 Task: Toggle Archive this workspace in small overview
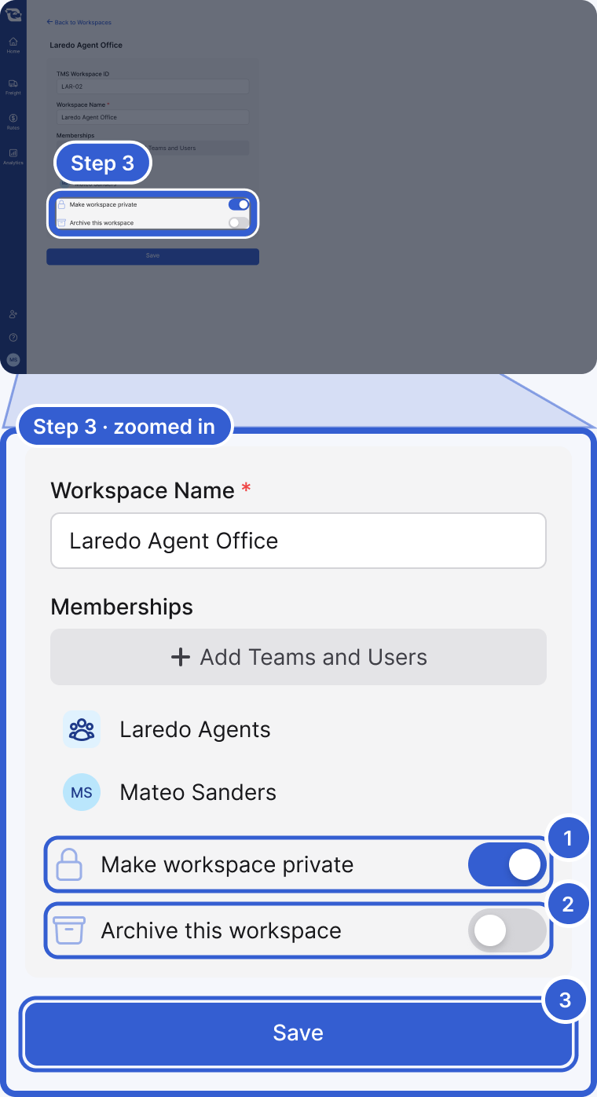click(238, 223)
